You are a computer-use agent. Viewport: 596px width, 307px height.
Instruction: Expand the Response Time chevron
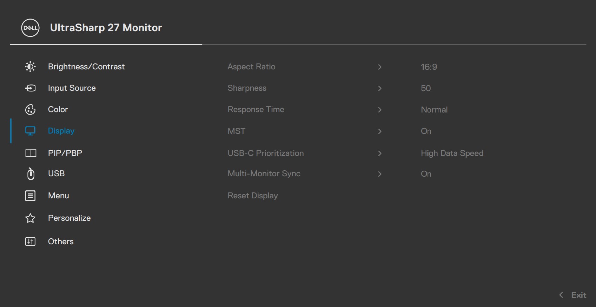tap(379, 110)
